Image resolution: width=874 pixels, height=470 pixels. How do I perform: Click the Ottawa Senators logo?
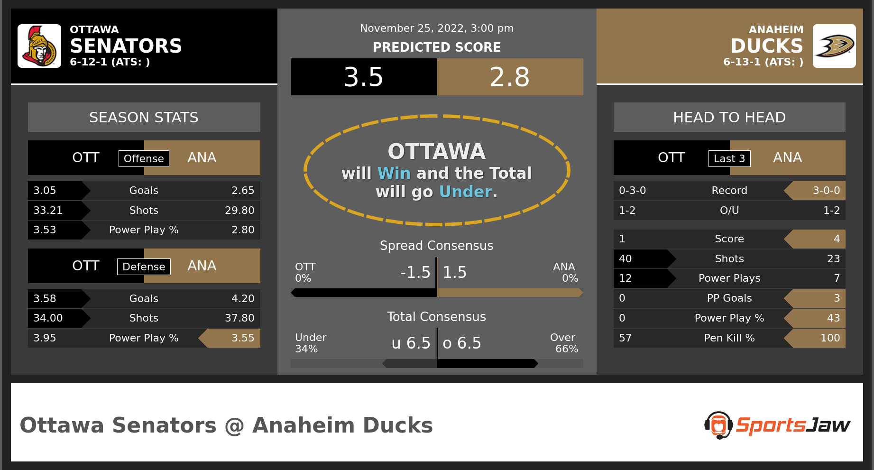tap(39, 46)
